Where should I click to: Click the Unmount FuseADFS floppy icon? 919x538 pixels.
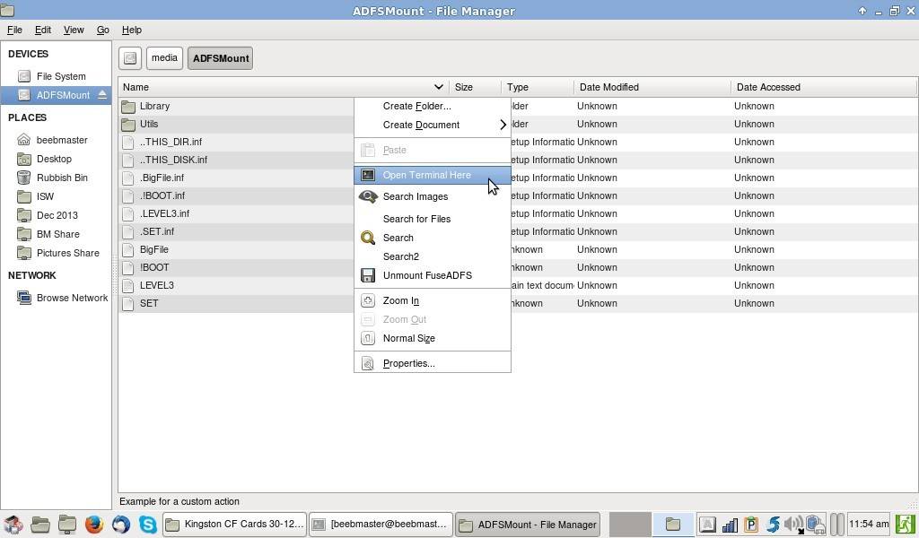[368, 275]
